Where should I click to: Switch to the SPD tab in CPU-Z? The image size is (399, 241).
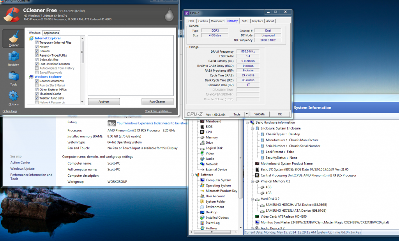coord(244,21)
